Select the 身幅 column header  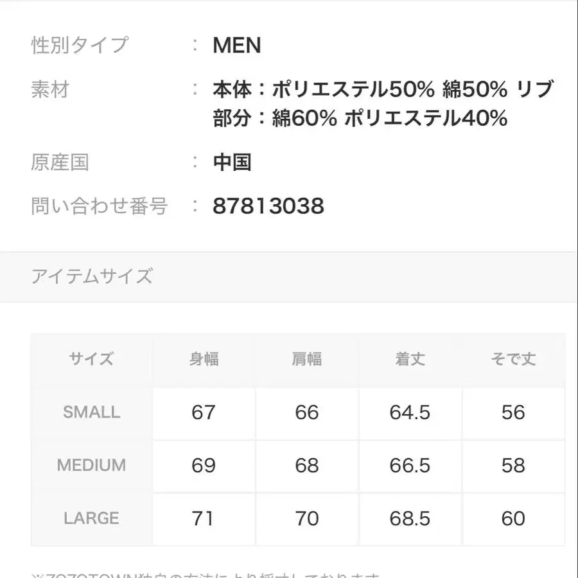(204, 359)
